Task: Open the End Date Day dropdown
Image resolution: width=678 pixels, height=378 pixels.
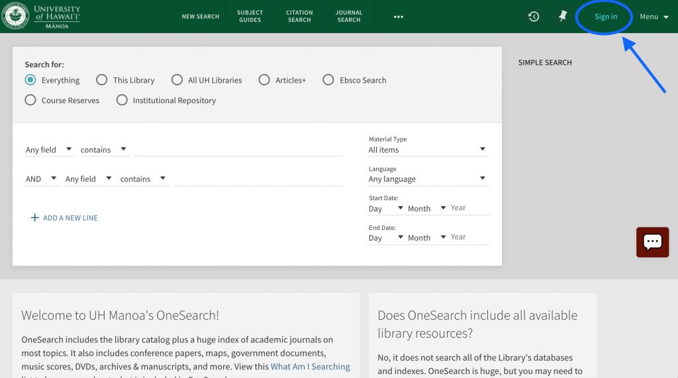Action: click(386, 238)
